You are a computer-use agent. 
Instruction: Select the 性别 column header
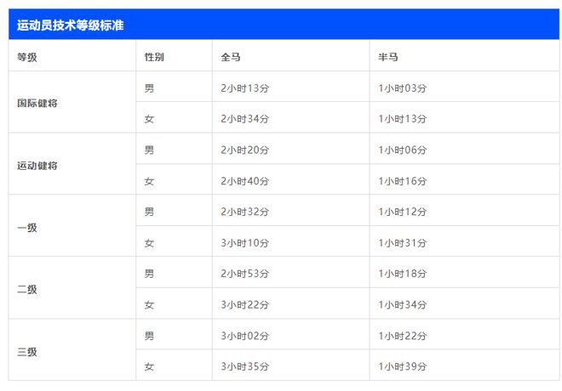pos(154,57)
